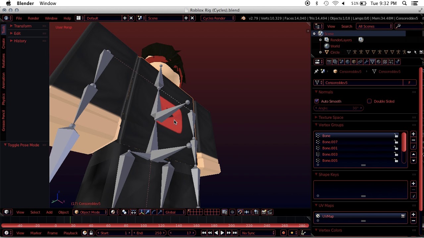Image resolution: width=424 pixels, height=238 pixels.
Task: Expand the RenderLayers tree item
Action: 320,40
